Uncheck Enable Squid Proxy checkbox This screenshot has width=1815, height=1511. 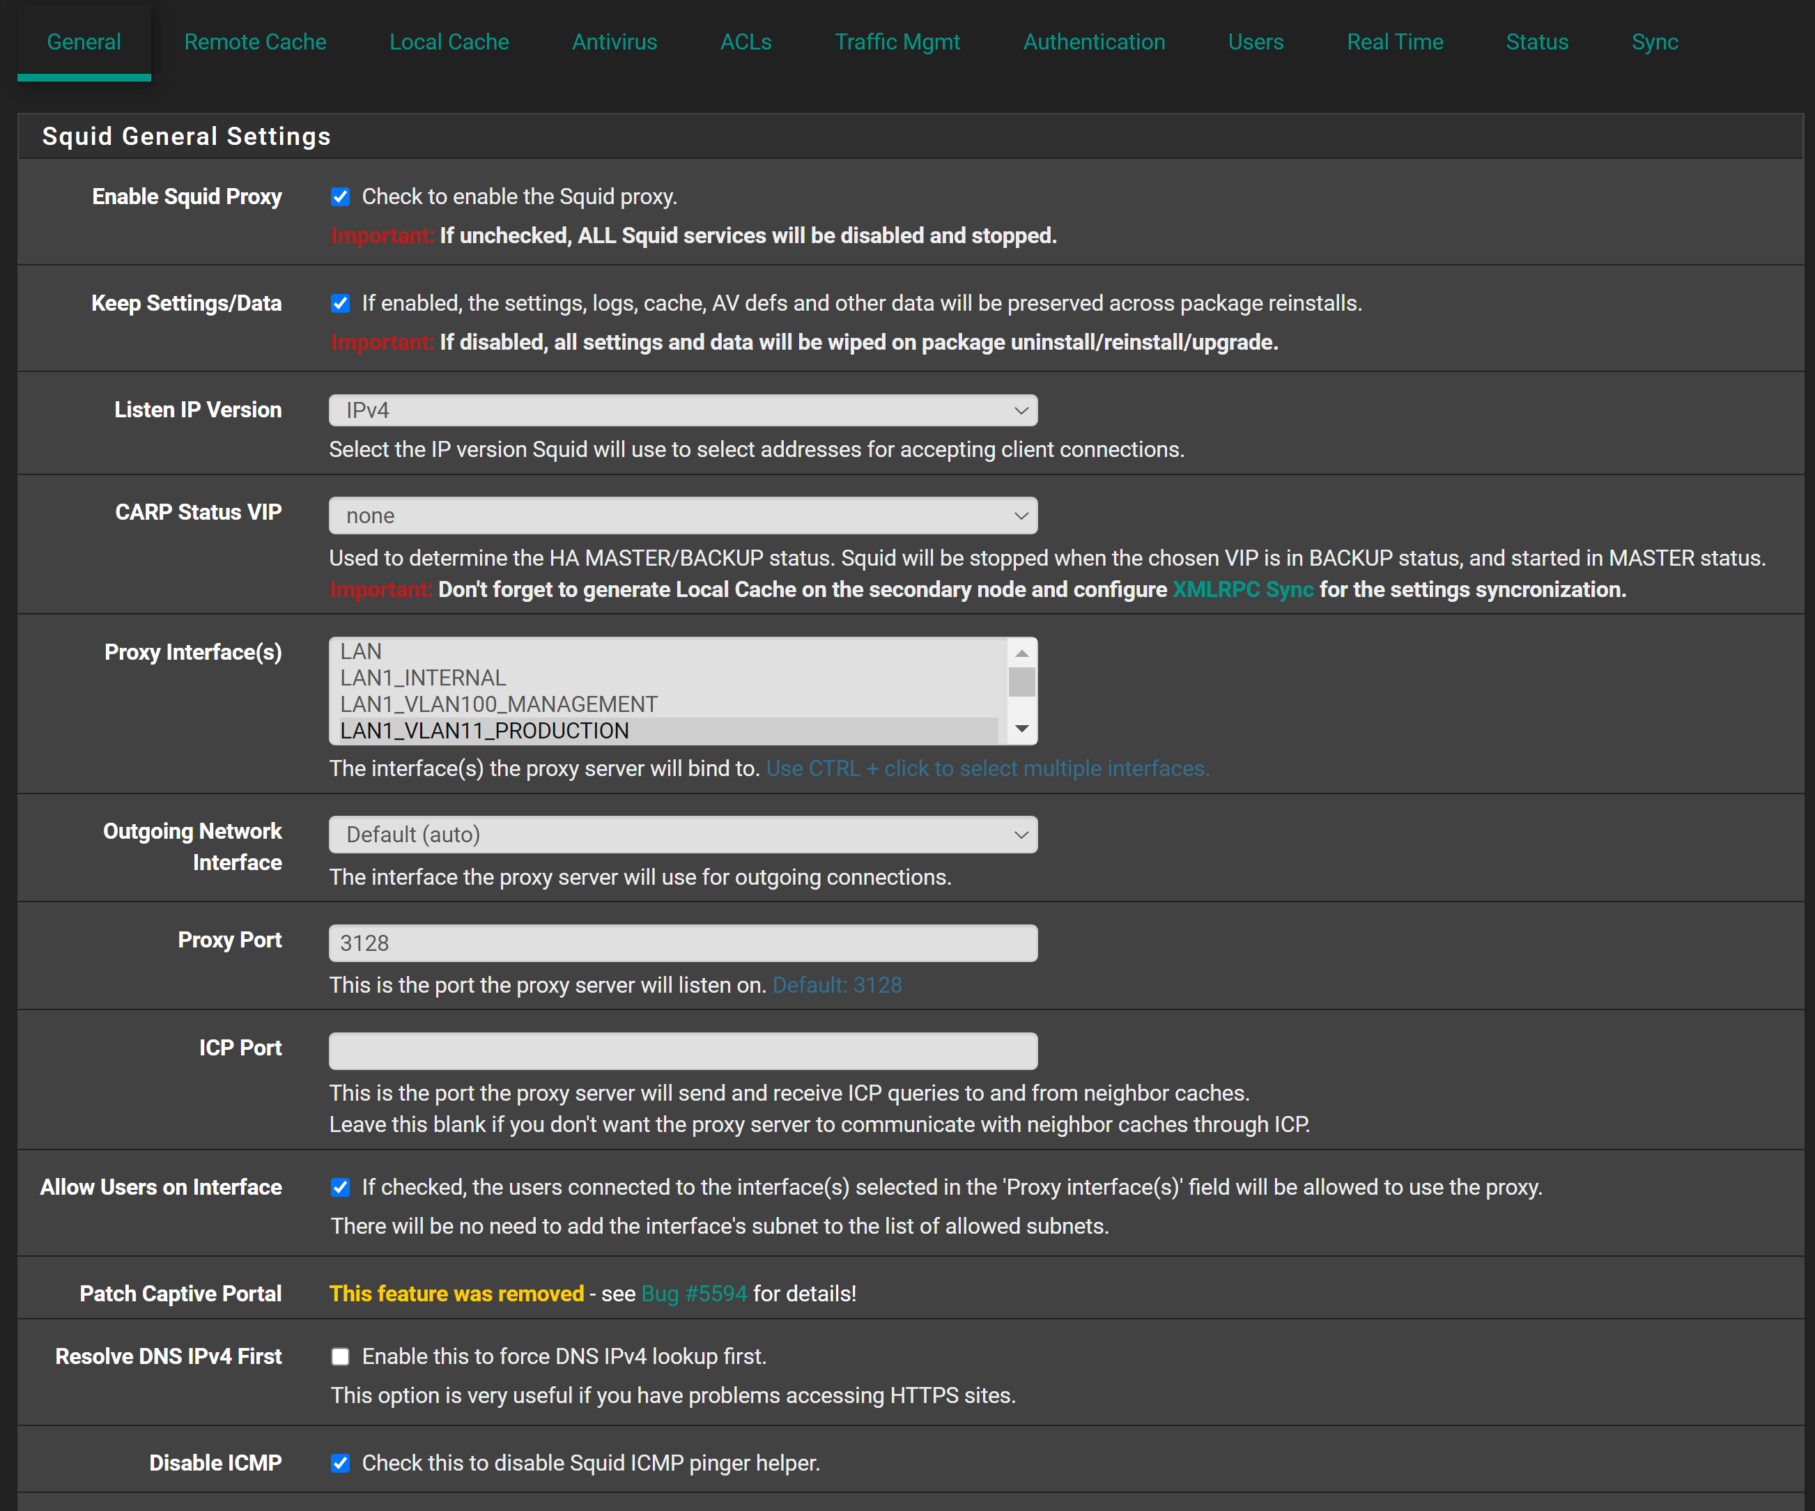[341, 197]
